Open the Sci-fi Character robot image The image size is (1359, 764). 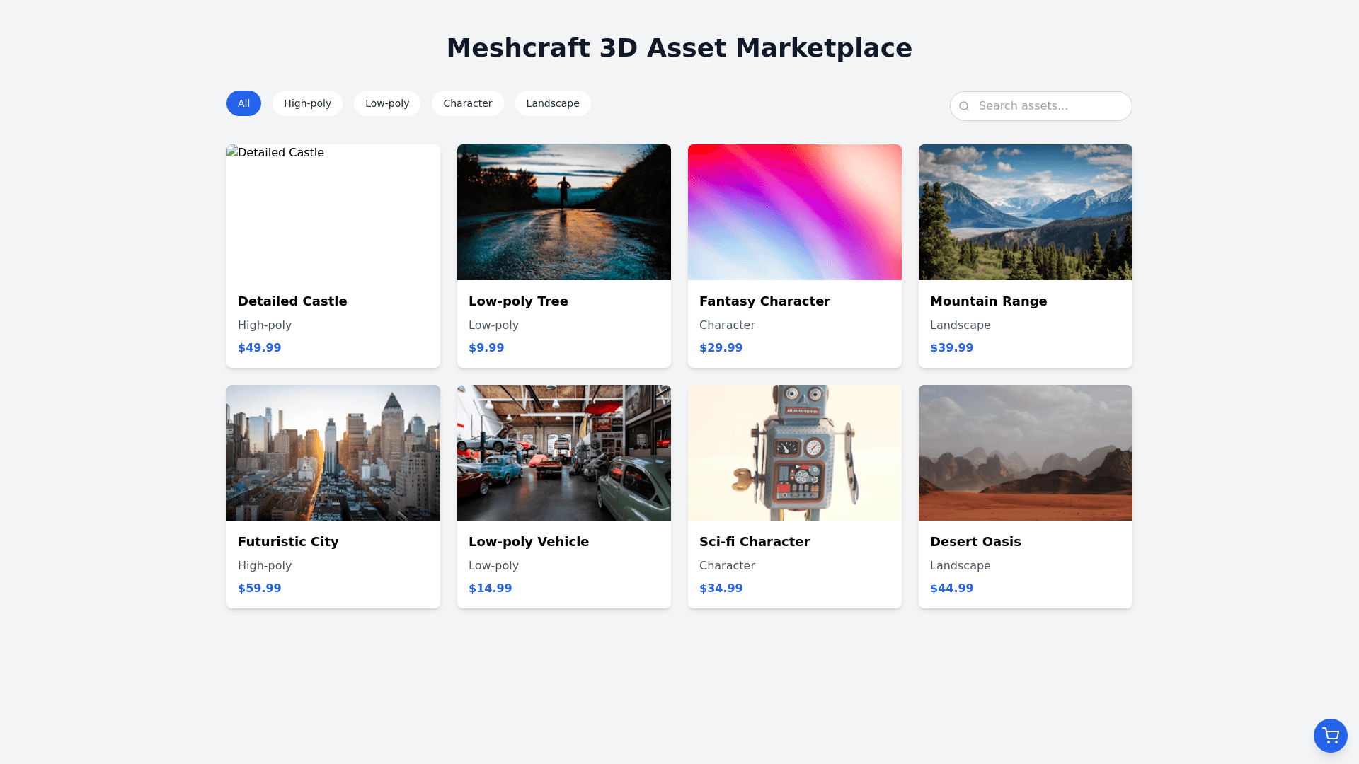(x=795, y=453)
